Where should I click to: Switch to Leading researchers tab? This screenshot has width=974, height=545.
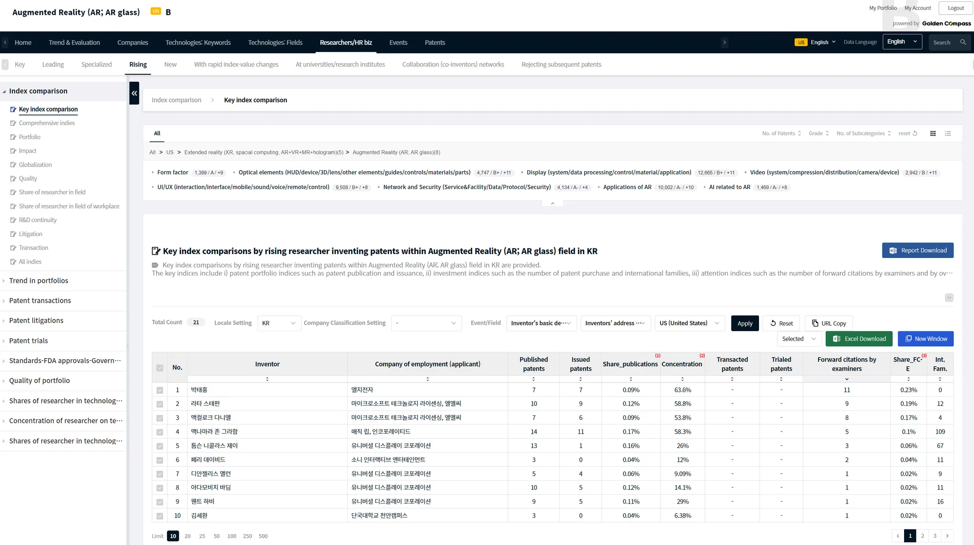pos(53,65)
